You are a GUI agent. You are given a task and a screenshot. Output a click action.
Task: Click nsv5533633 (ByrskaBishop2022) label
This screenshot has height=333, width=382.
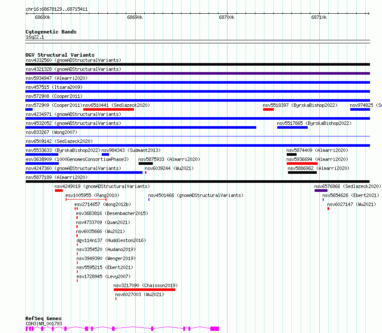[x=63, y=150]
